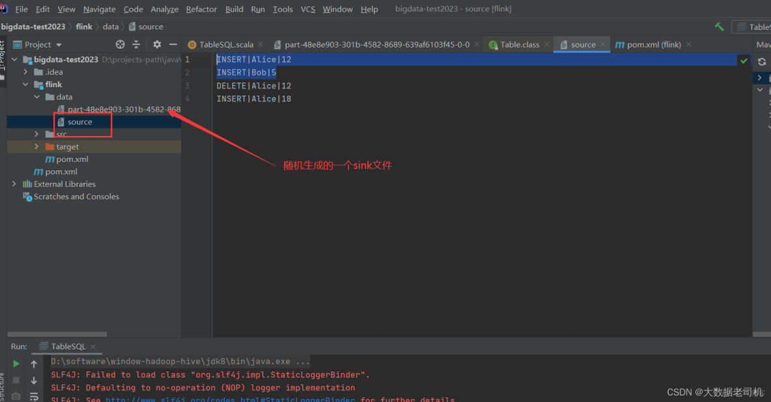This screenshot has width=771, height=402.
Task: Expand External Libraries node
Action: (14, 184)
